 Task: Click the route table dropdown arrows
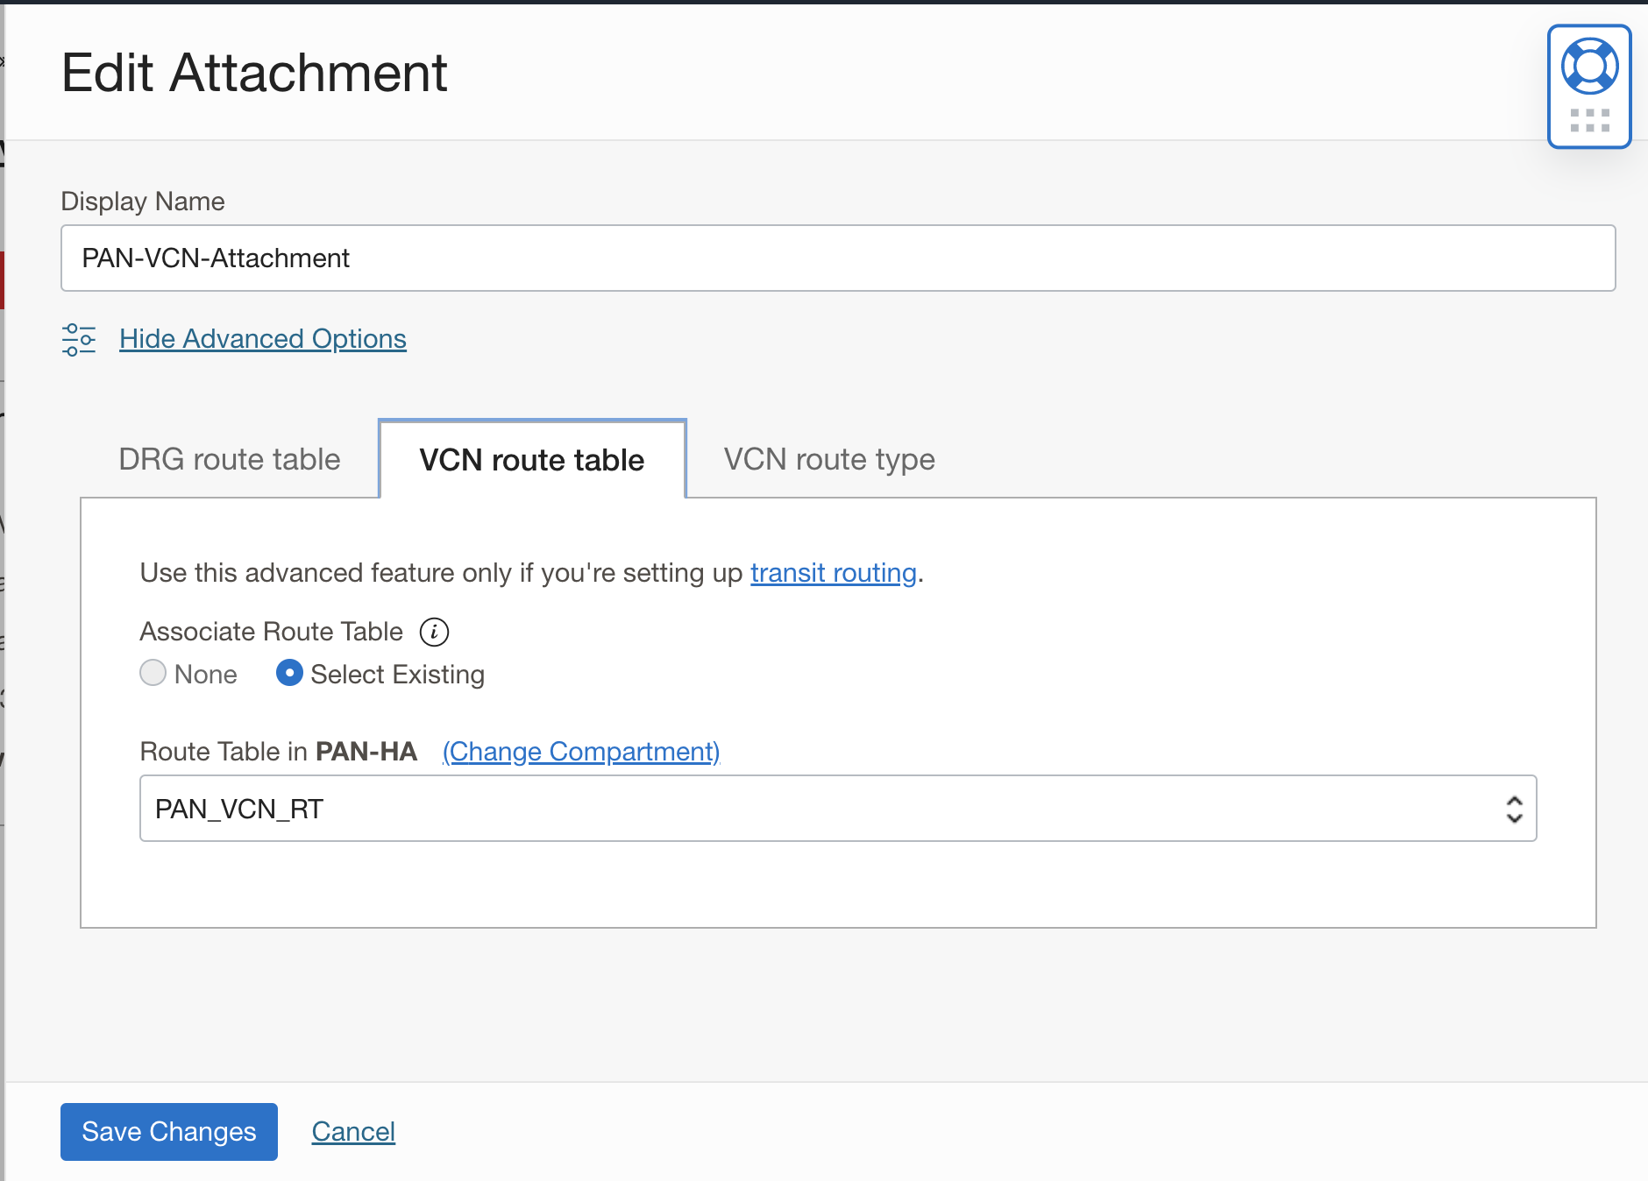click(1514, 809)
